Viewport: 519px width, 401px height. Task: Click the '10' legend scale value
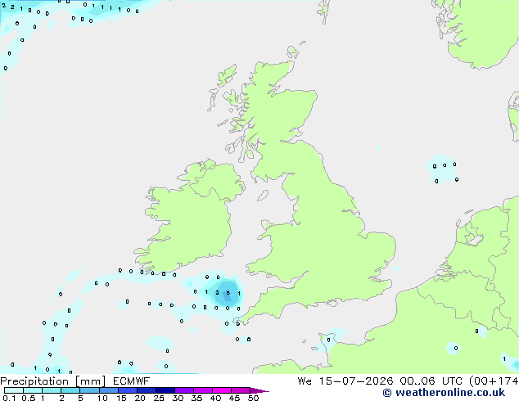tap(102, 398)
